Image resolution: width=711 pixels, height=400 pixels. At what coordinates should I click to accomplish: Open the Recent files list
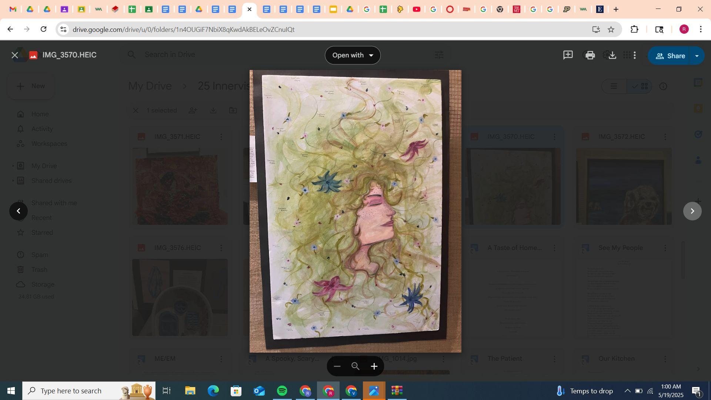pos(41,218)
